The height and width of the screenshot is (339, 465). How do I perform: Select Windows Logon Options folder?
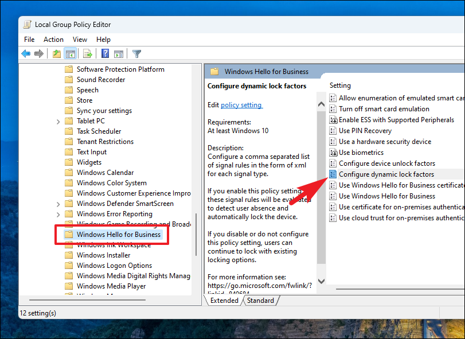coord(114,266)
